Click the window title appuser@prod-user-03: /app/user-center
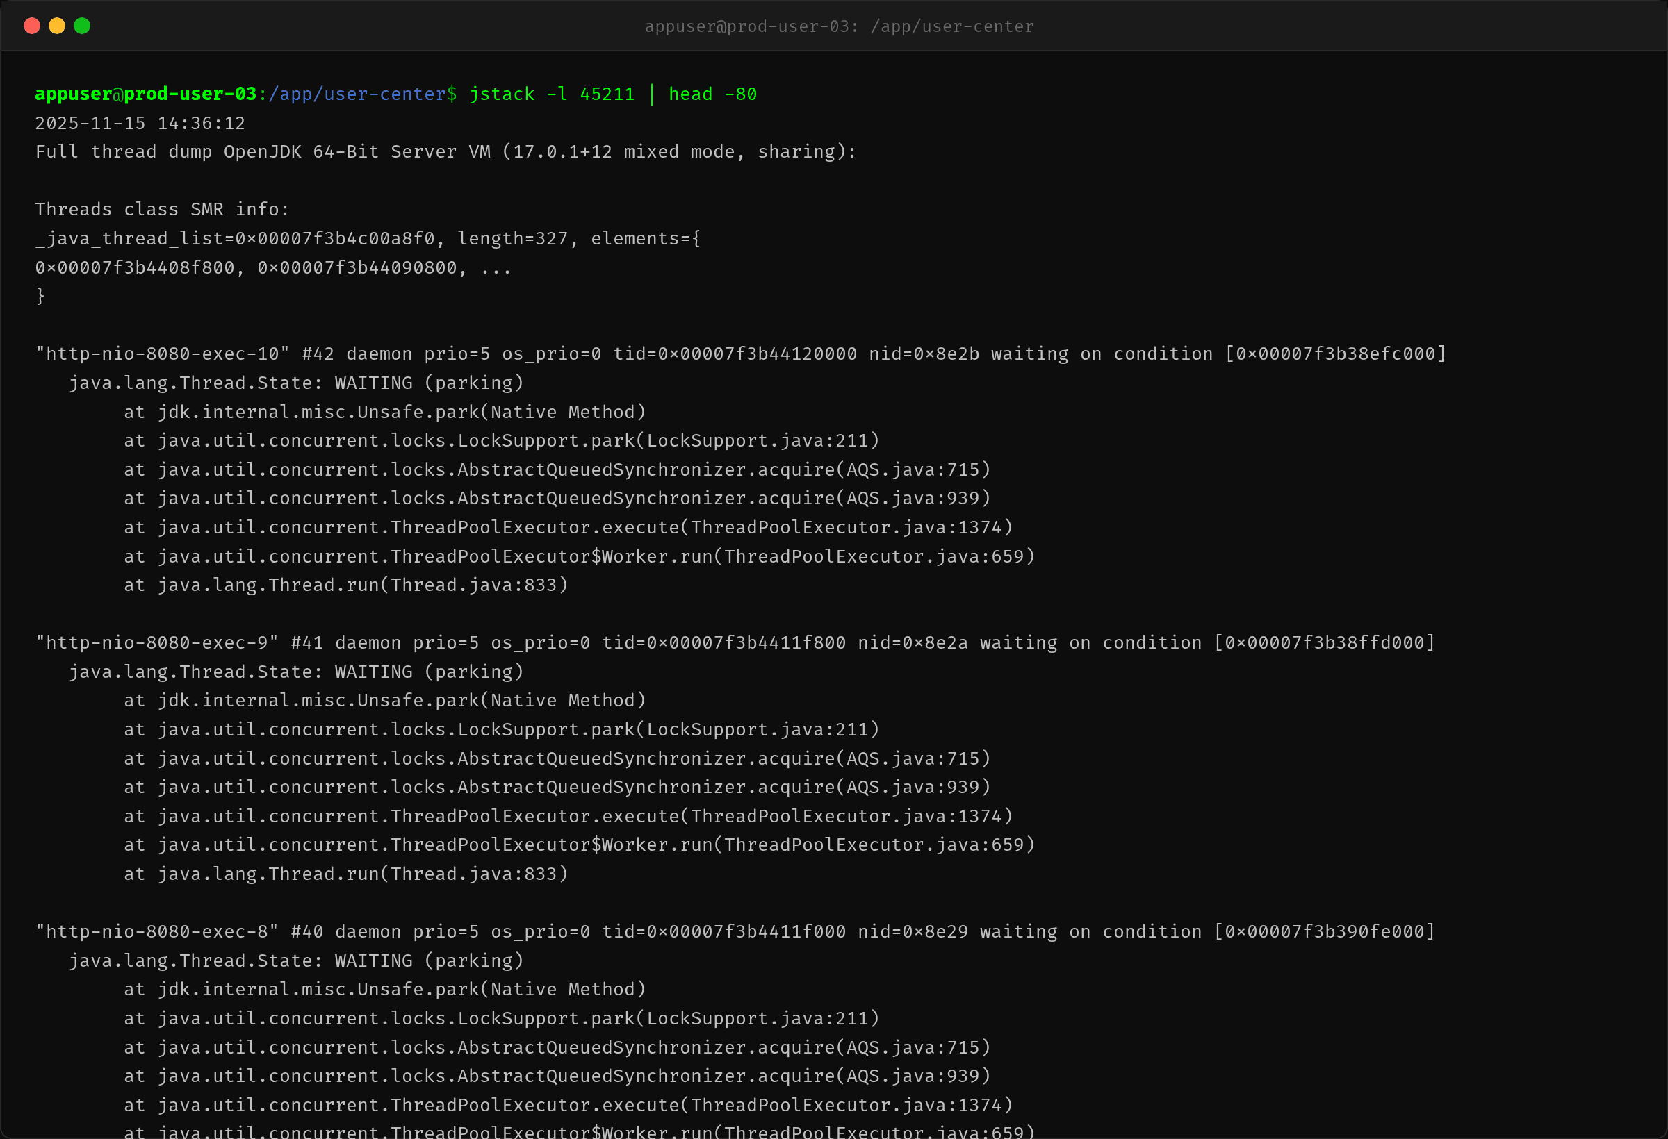This screenshot has width=1668, height=1139. [839, 26]
